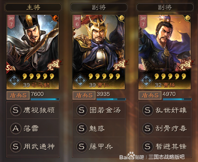Select the 主将 header tab
Screen dimensions: 198x162
pos(33,7)
